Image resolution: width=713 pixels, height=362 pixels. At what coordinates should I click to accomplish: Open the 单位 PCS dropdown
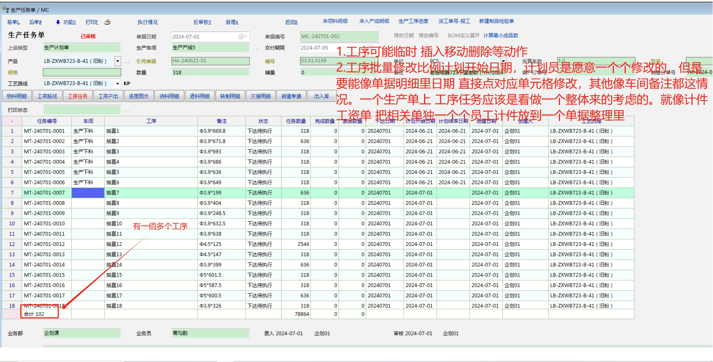[504, 61]
